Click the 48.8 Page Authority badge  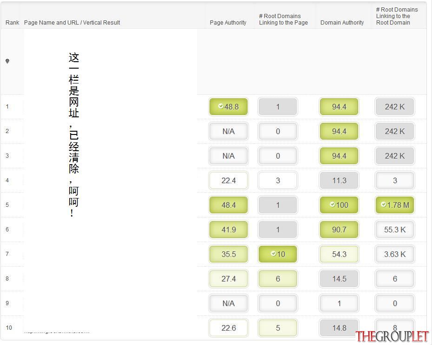tap(229, 107)
